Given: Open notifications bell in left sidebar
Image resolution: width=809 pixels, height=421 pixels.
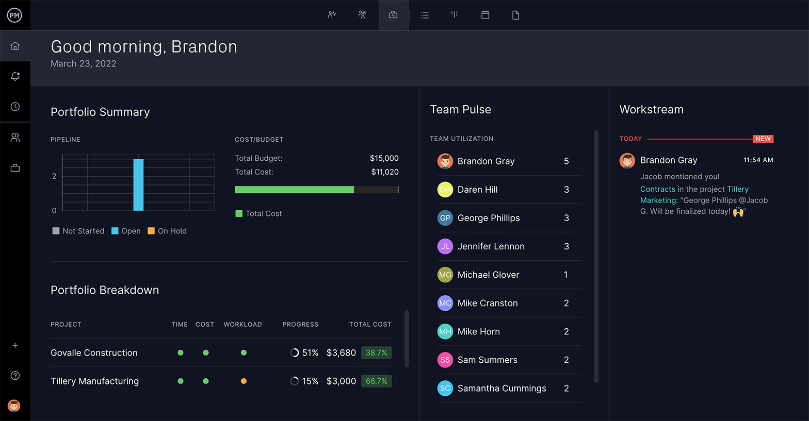Looking at the screenshot, I should [15, 76].
